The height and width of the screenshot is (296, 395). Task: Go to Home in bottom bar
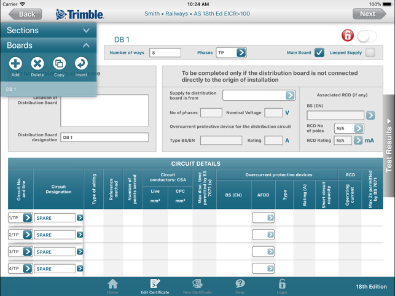[112, 287]
